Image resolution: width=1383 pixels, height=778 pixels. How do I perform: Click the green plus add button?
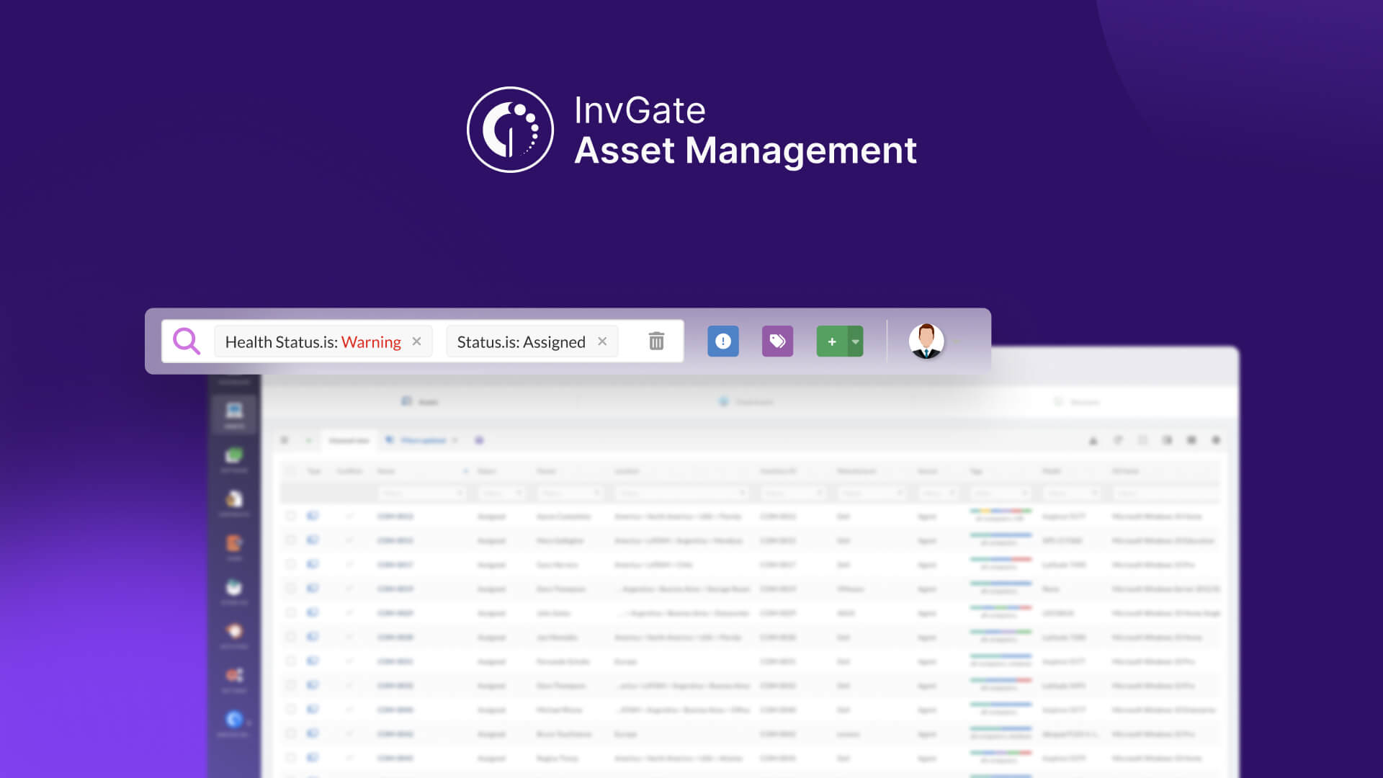(832, 341)
